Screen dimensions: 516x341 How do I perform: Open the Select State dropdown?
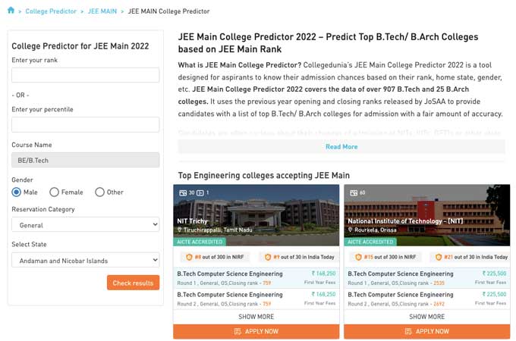click(x=86, y=260)
